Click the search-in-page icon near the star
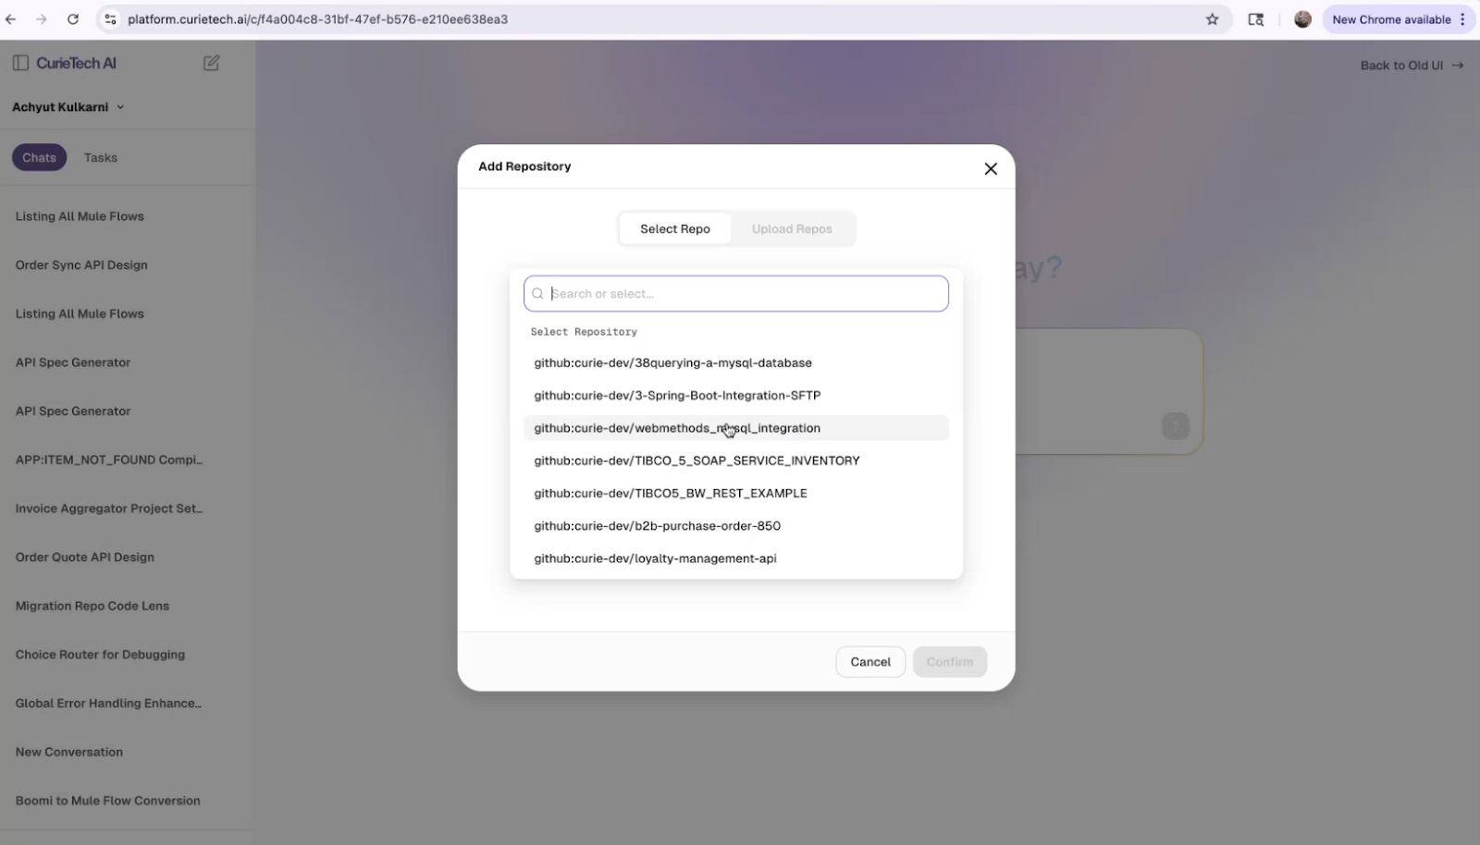 [x=1255, y=18]
